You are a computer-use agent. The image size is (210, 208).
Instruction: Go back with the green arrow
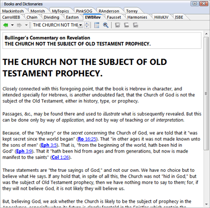[x=6, y=25]
